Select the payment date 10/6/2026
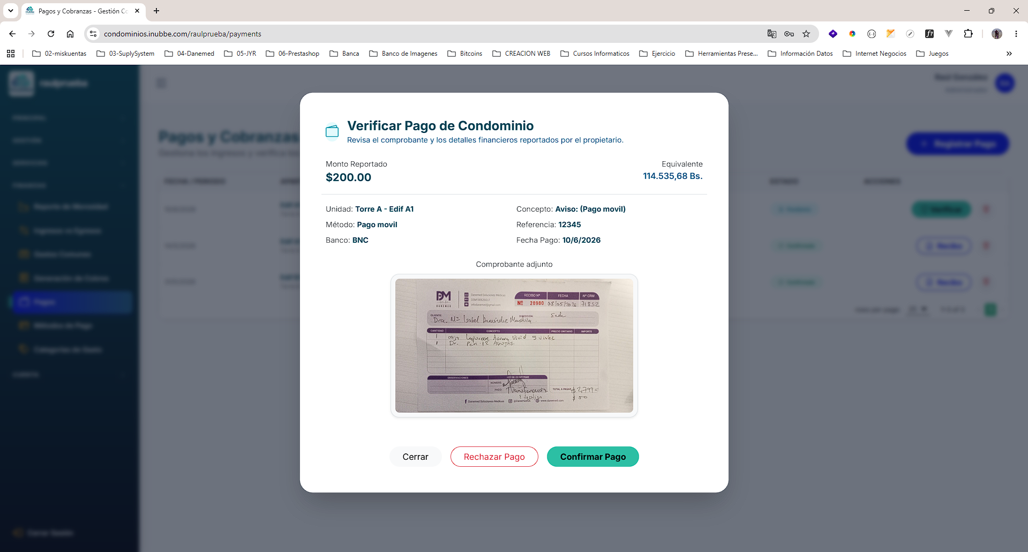Viewport: 1028px width, 552px height. [x=581, y=240]
